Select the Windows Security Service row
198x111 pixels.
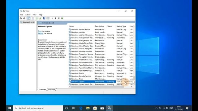point(101,76)
